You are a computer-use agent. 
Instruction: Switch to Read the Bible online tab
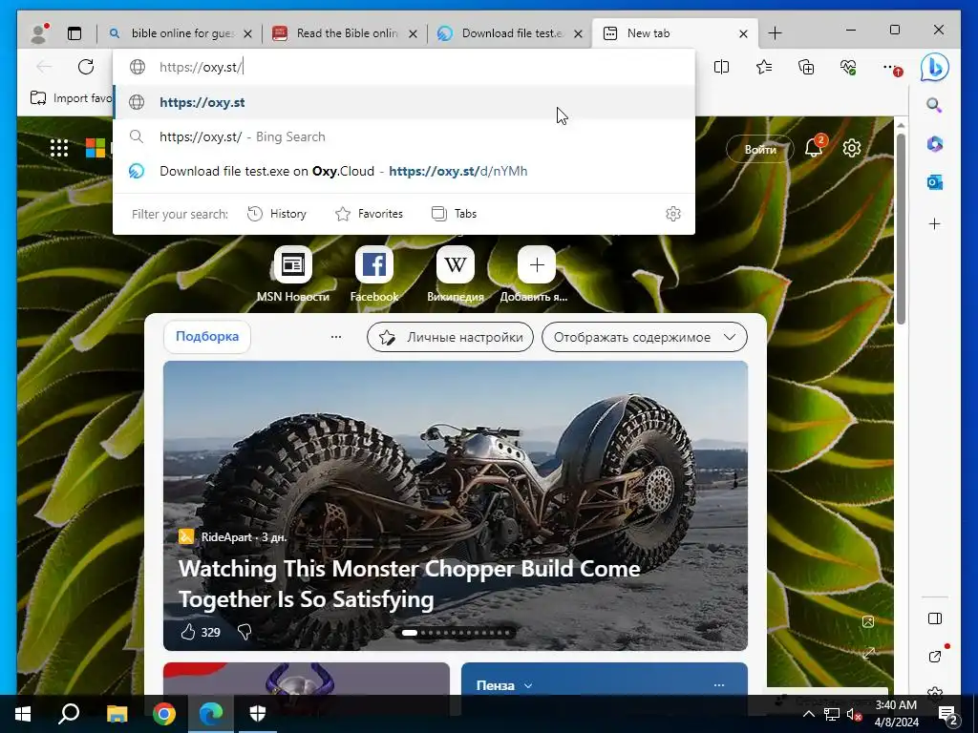[x=344, y=33]
